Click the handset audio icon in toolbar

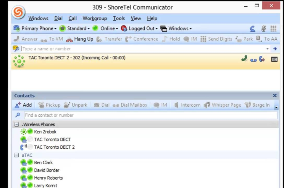[252, 29]
